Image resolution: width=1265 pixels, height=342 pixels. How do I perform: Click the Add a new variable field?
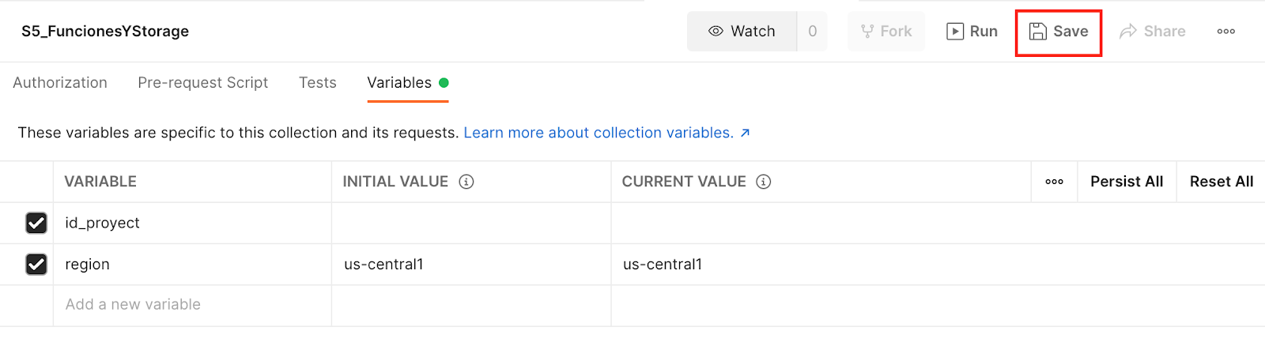(x=192, y=305)
